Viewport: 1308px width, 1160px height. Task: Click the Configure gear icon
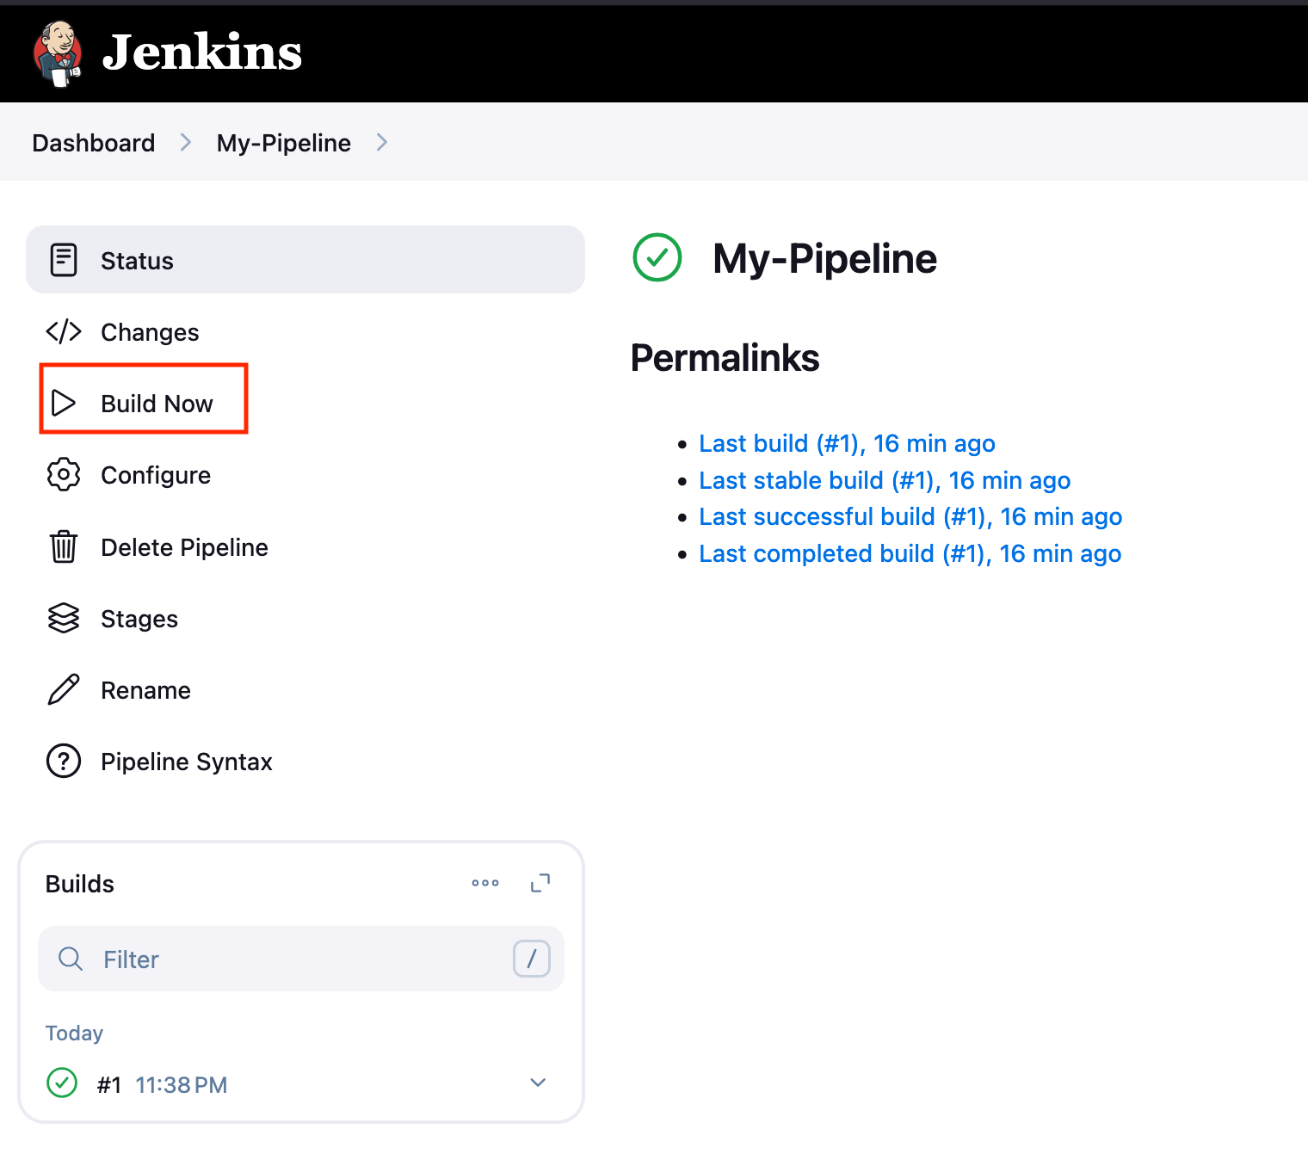[64, 474]
